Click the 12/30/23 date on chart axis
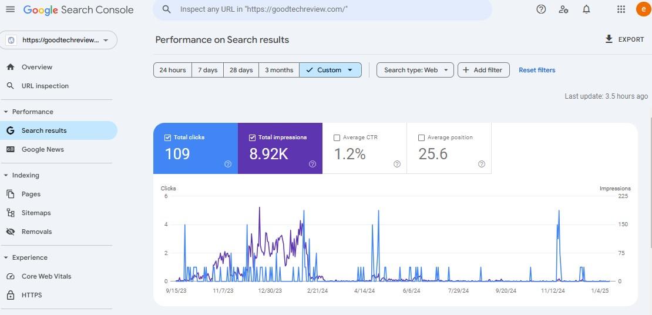Image resolution: width=652 pixels, height=315 pixels. point(270,291)
